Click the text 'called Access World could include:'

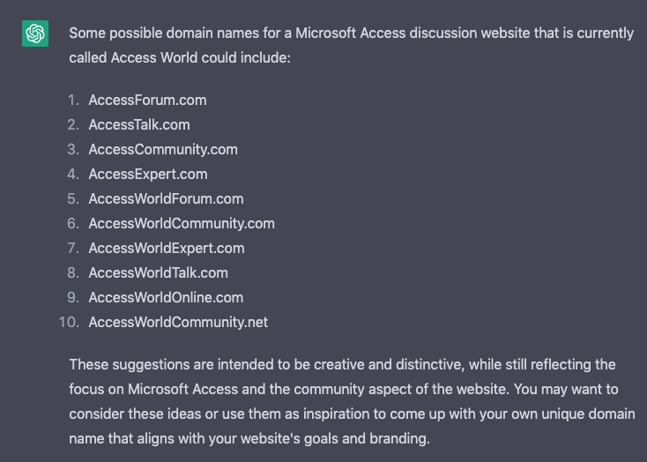pos(180,58)
